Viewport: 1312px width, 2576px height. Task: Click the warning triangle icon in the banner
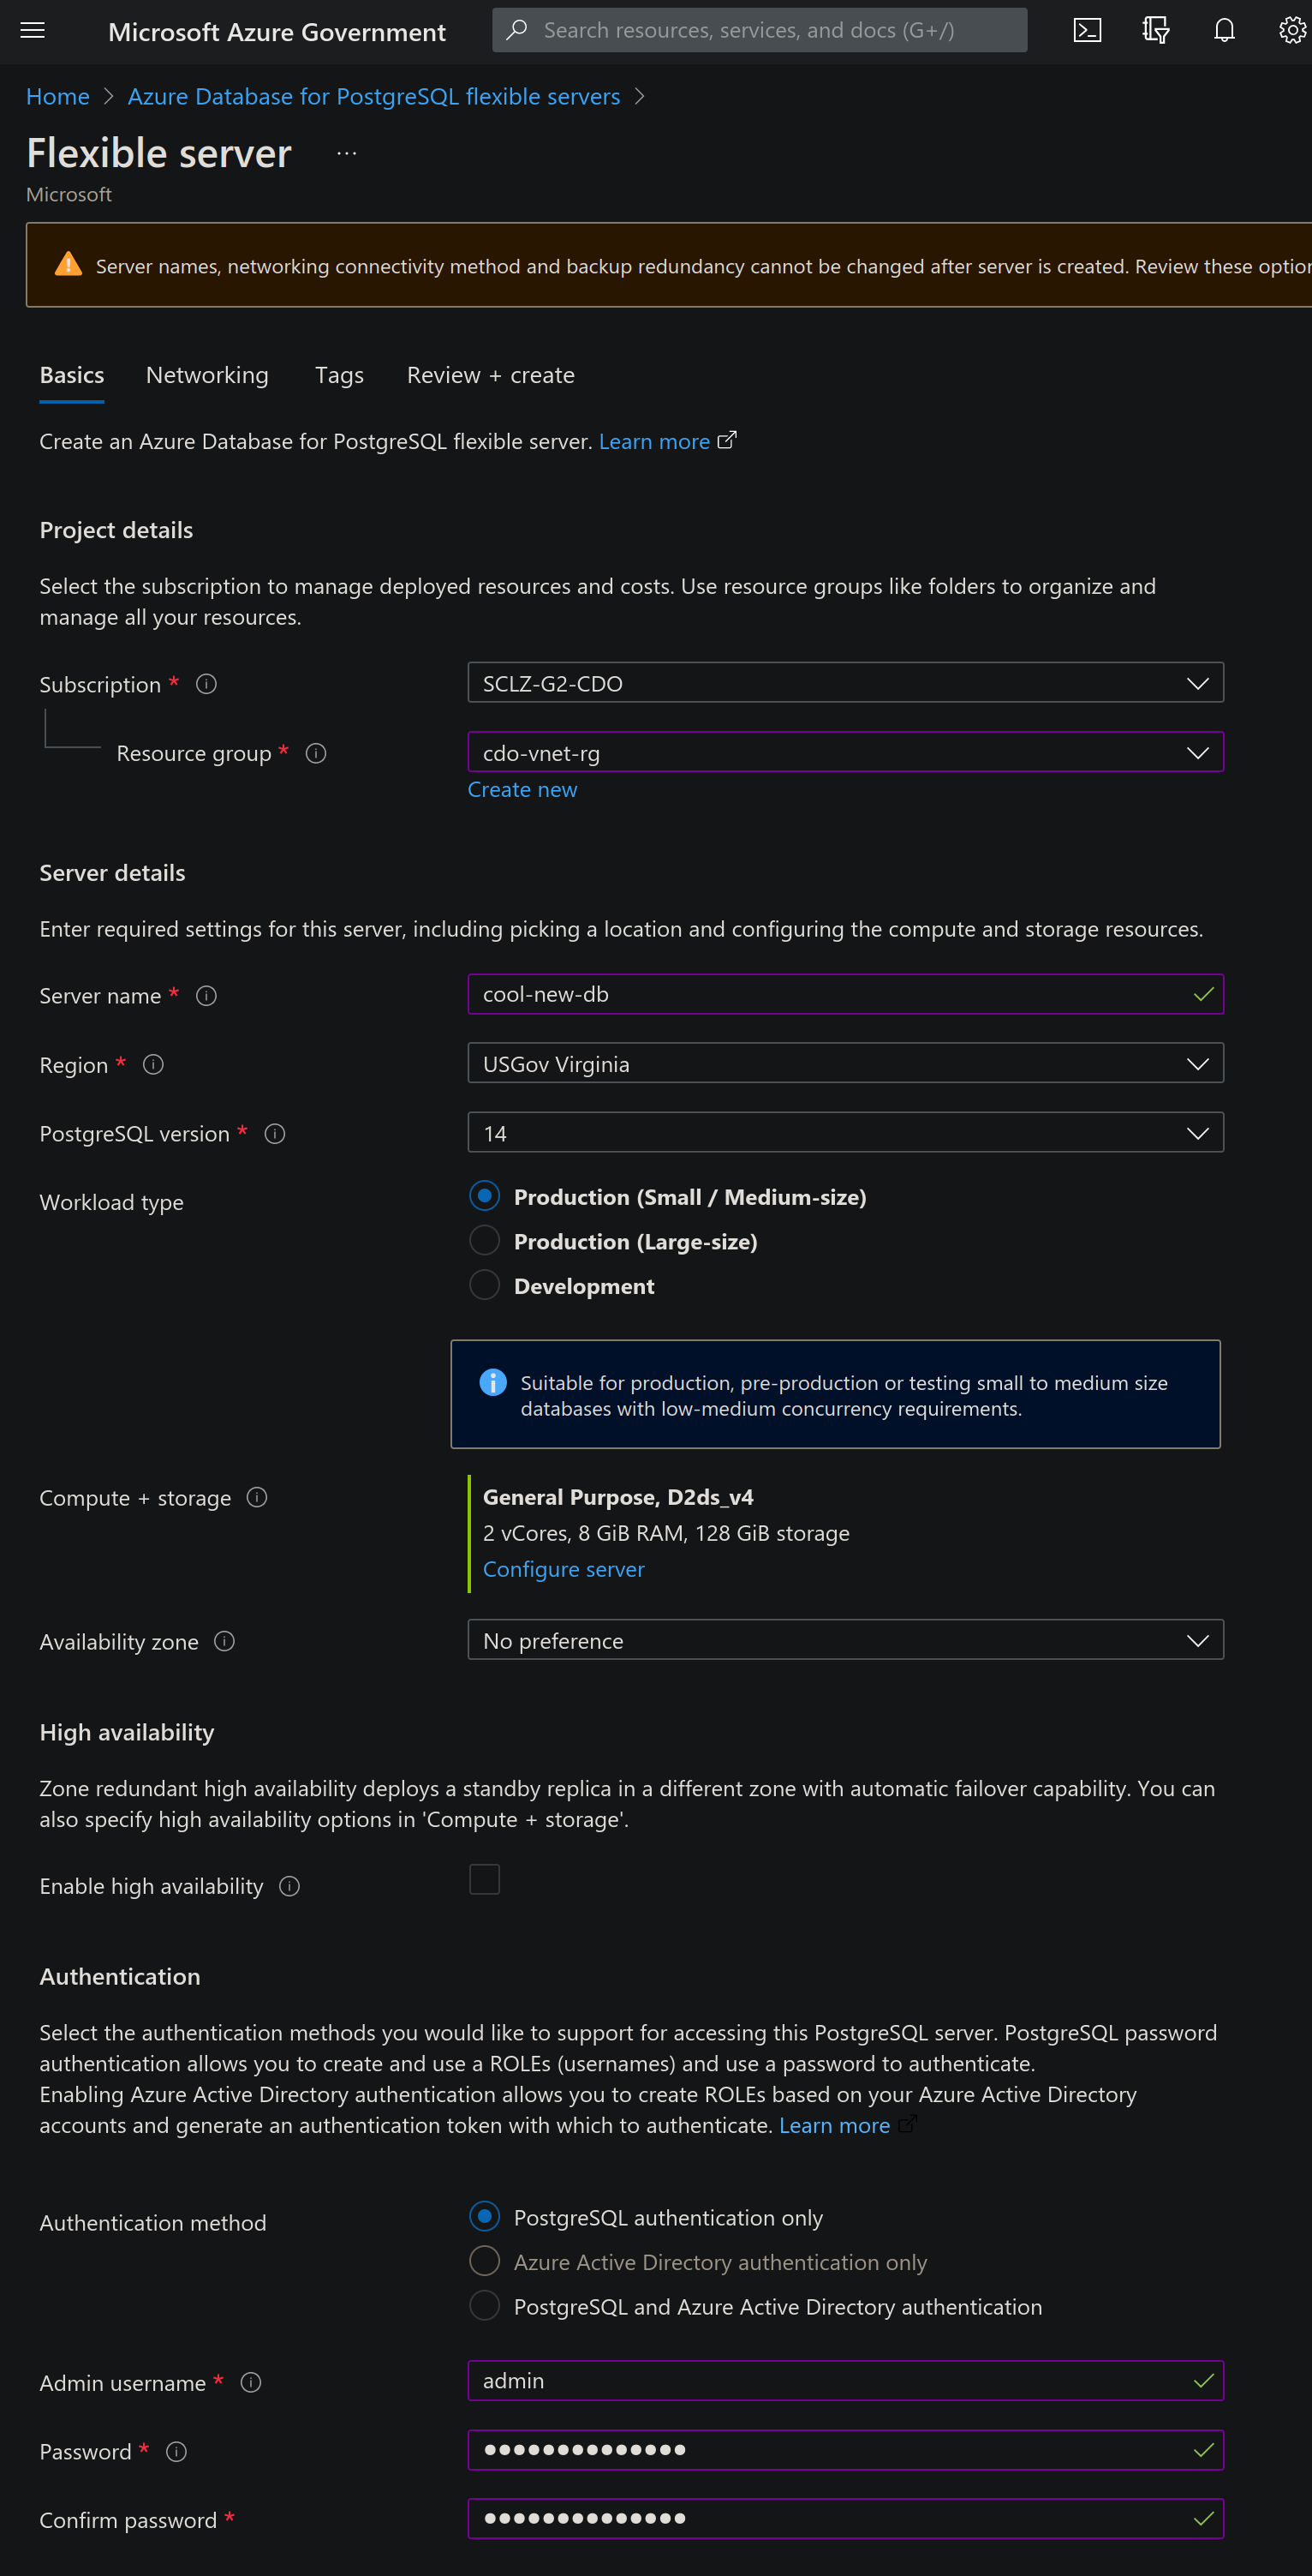pos(68,264)
